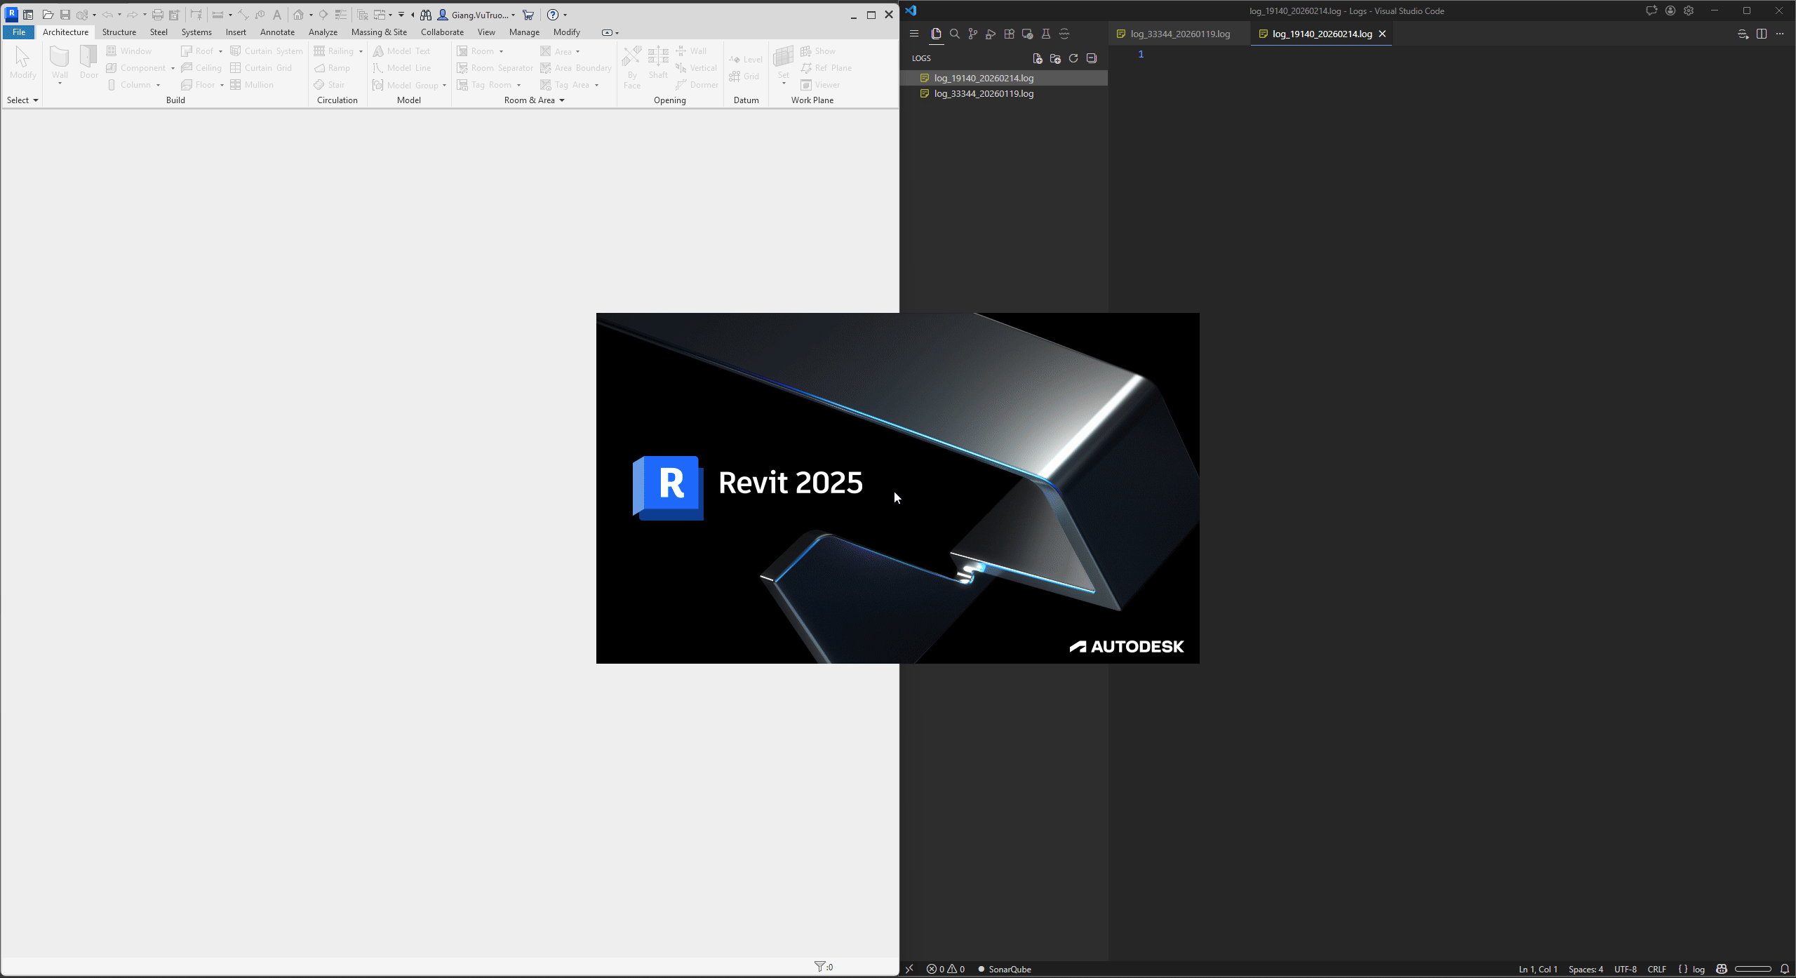Click the LOGS section header in explorer
The image size is (1796, 978).
pos(921,58)
